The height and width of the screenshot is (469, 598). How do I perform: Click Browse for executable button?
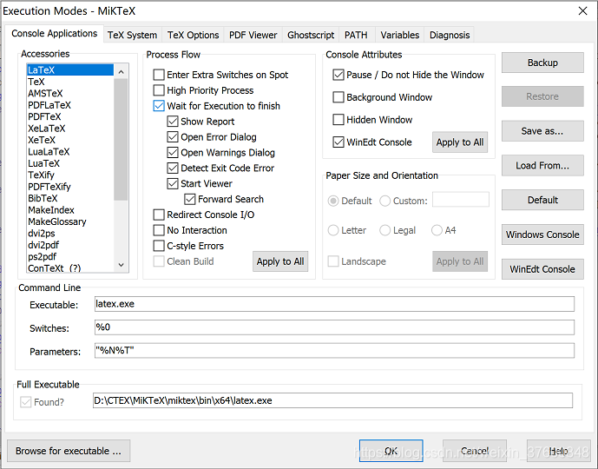[69, 451]
